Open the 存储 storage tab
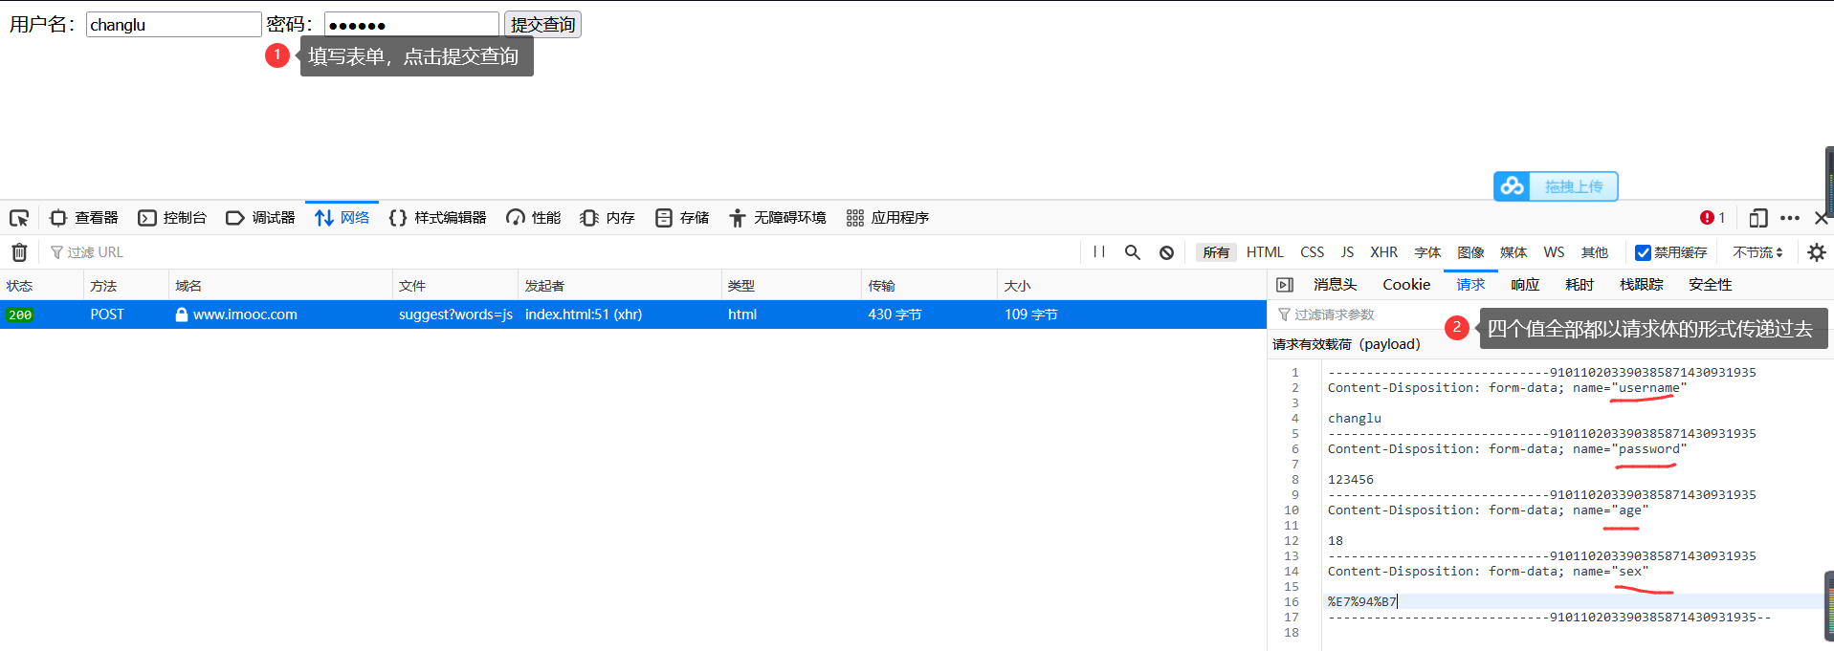 pos(682,218)
